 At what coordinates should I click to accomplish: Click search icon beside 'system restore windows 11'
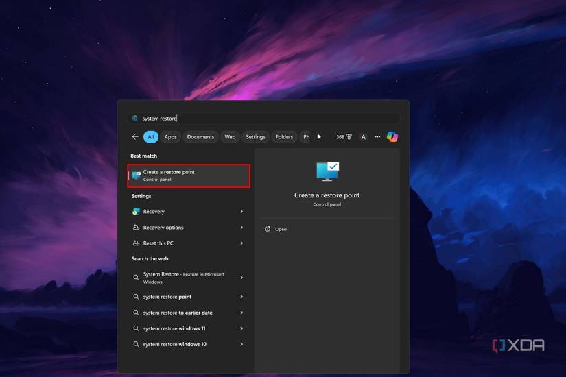136,328
